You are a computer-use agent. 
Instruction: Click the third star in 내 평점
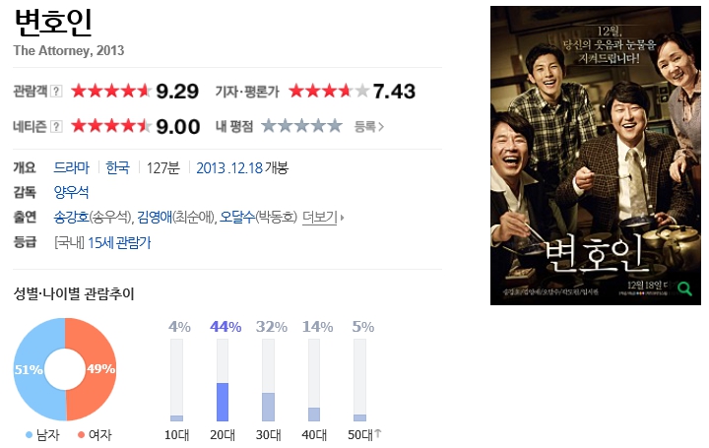302,126
